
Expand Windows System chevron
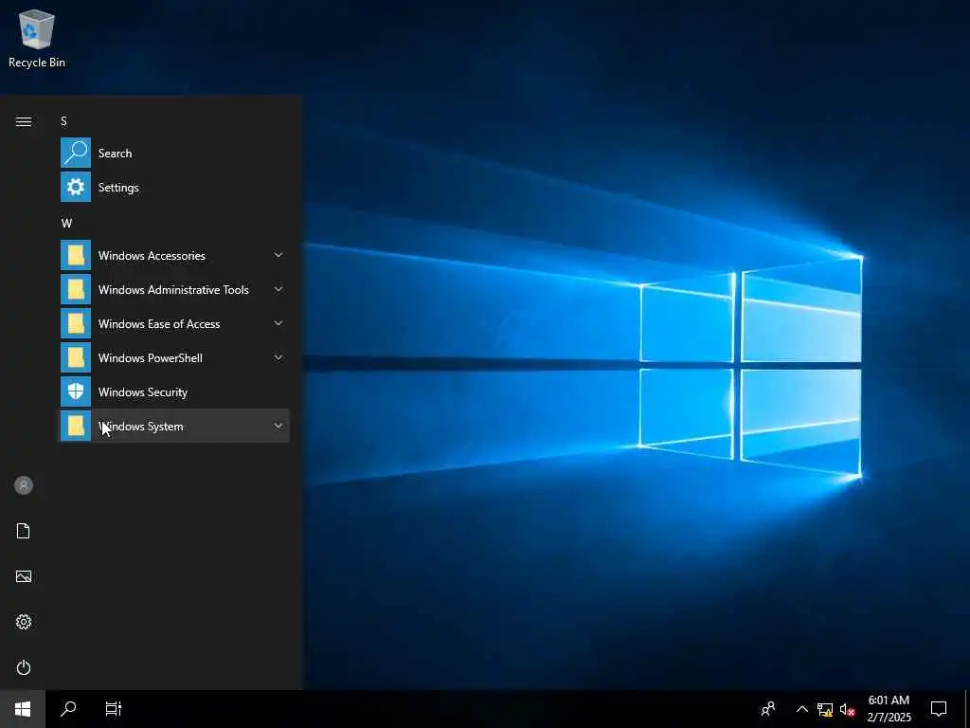pos(278,426)
